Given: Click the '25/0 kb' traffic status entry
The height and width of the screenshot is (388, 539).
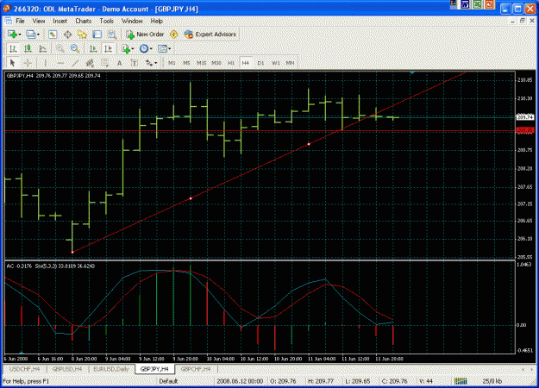Looking at the screenshot, I should click(x=492, y=381).
